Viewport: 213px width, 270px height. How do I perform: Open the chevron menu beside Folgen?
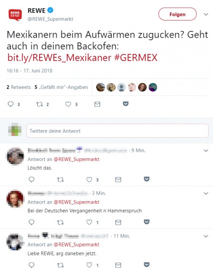[206, 14]
